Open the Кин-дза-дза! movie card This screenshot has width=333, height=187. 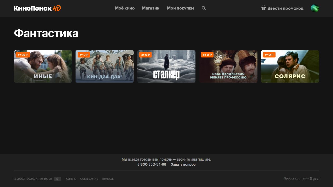tap(105, 66)
